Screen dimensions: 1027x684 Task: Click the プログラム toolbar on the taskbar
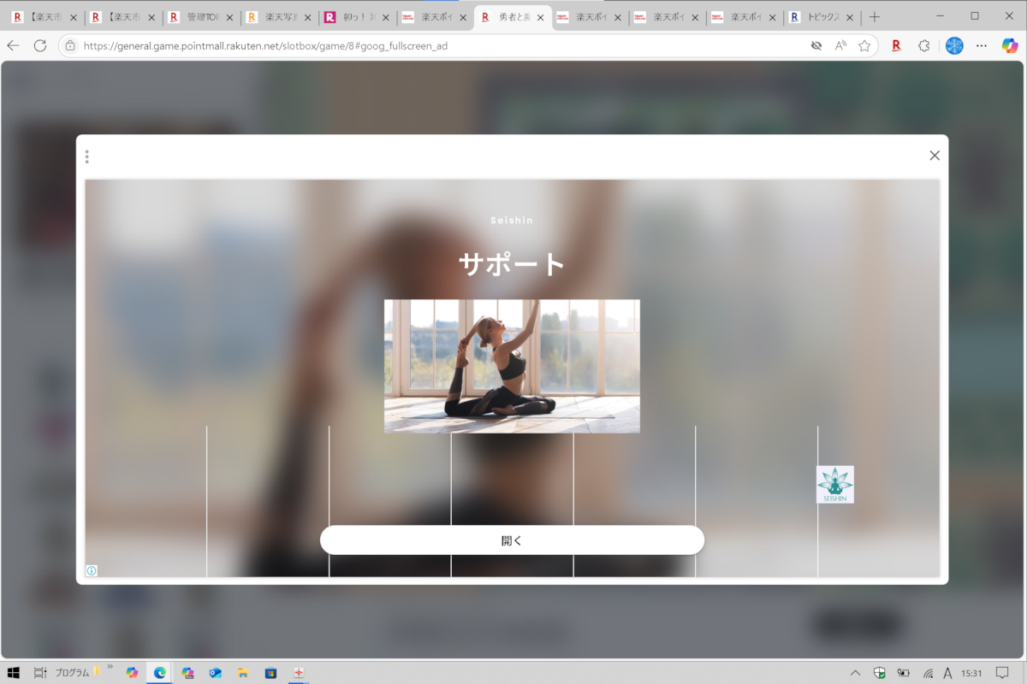click(x=72, y=673)
